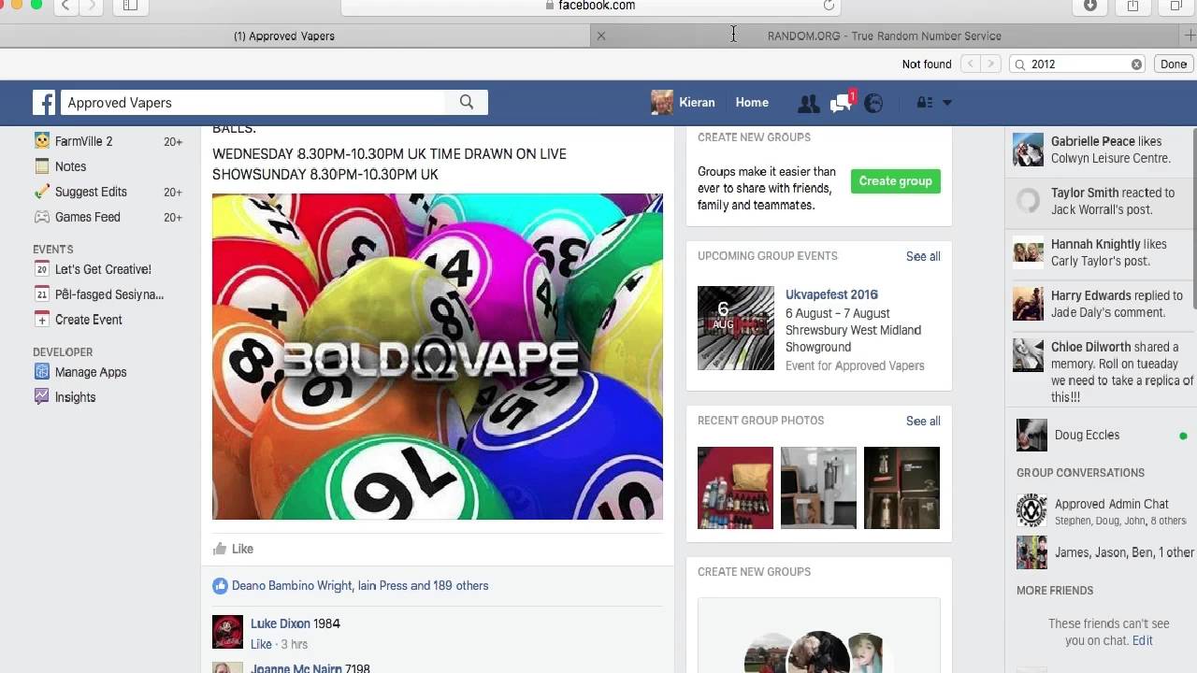Expand the account dropdown arrow
Image resolution: width=1197 pixels, height=673 pixels.
[x=946, y=103]
